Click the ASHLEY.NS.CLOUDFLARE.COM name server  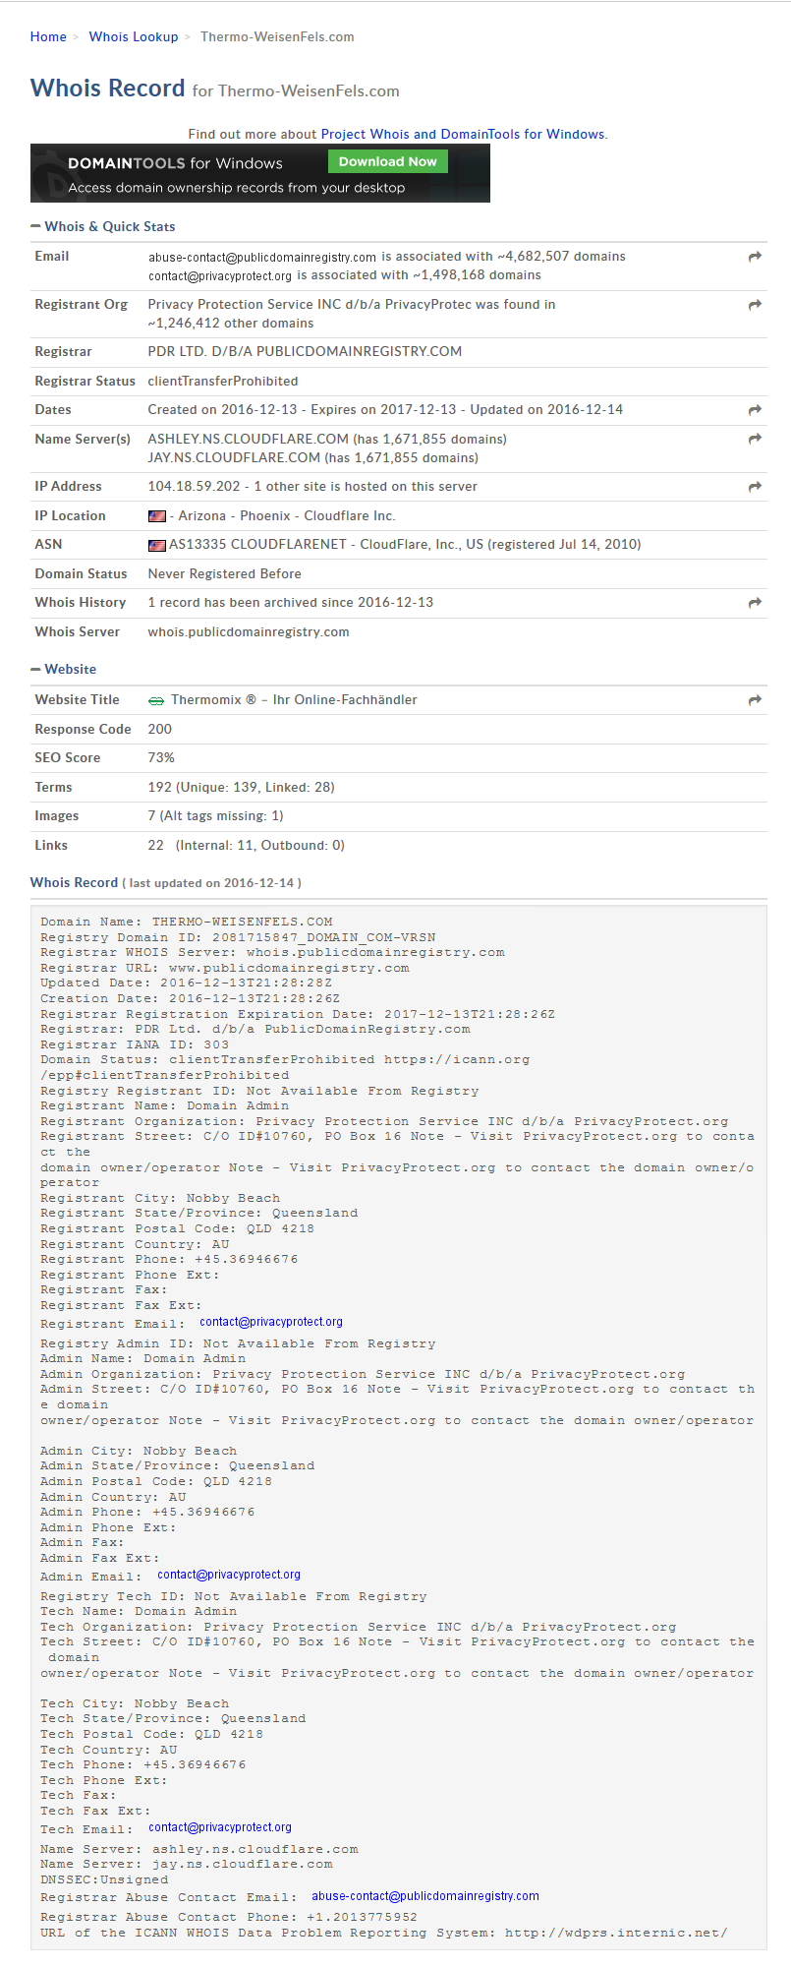click(x=249, y=439)
